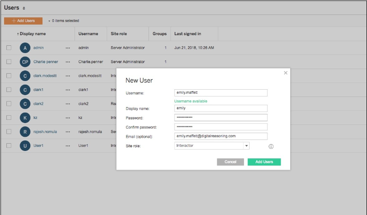Check the checkbox for admin user
This screenshot has height=215, width=367.
(x=9, y=48)
